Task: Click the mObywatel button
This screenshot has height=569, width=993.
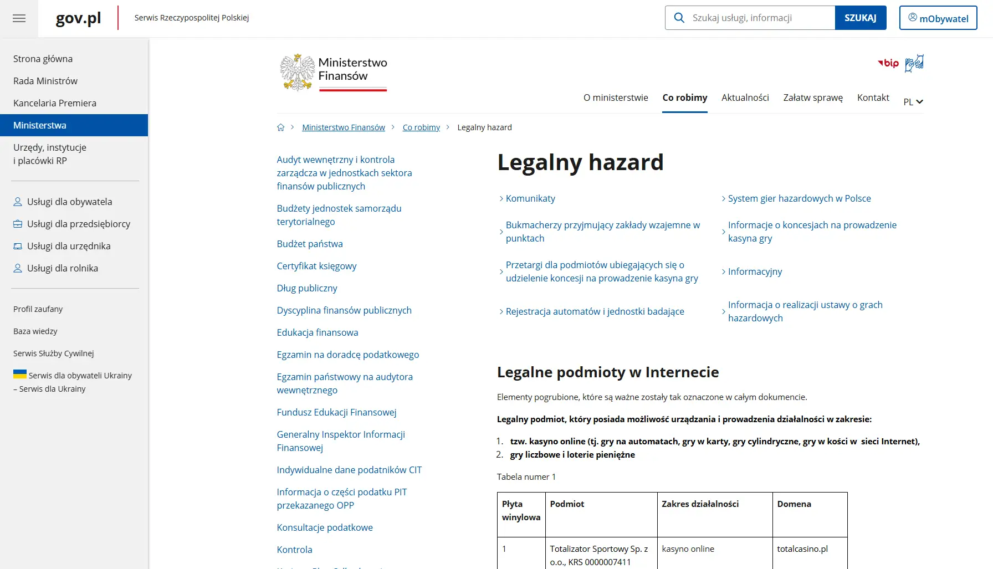Action: pos(938,18)
